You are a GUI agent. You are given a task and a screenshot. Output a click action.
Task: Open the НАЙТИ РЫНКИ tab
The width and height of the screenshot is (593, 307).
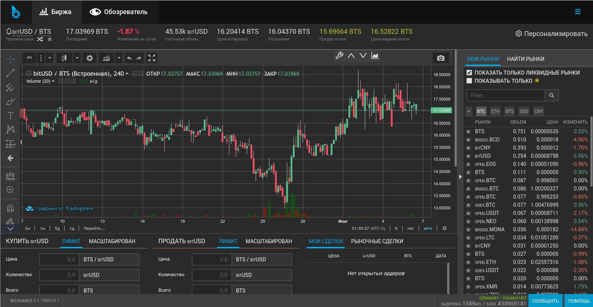tap(525, 59)
